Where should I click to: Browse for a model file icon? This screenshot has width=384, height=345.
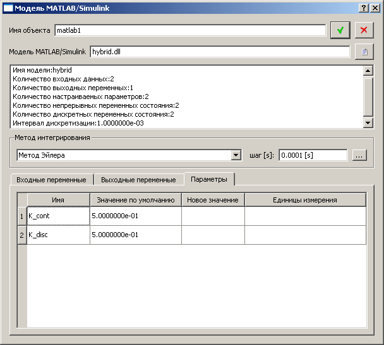point(364,52)
